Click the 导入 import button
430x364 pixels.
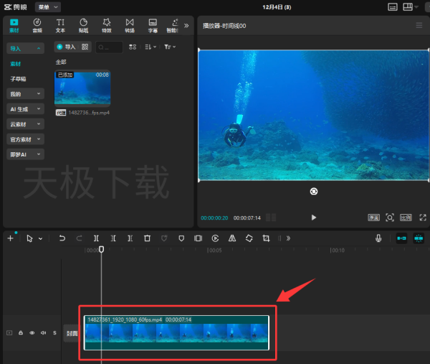click(66, 47)
